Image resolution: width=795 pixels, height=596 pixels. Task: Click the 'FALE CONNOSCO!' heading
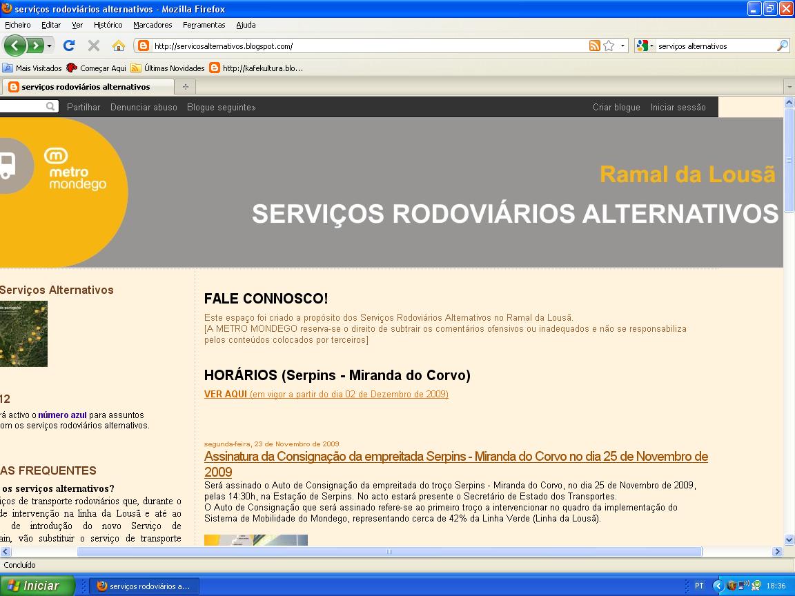tap(266, 299)
